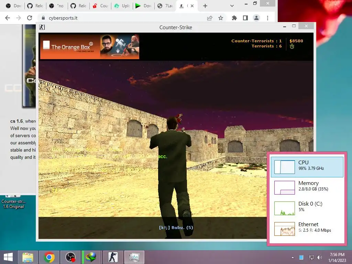Image resolution: width=352 pixels, height=264 pixels.
Task: Open OBS Studio from the taskbar
Action: pos(70,257)
